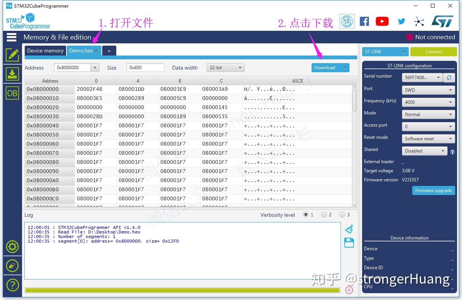
Task: Start a Firmware upgrade
Action: (434, 190)
